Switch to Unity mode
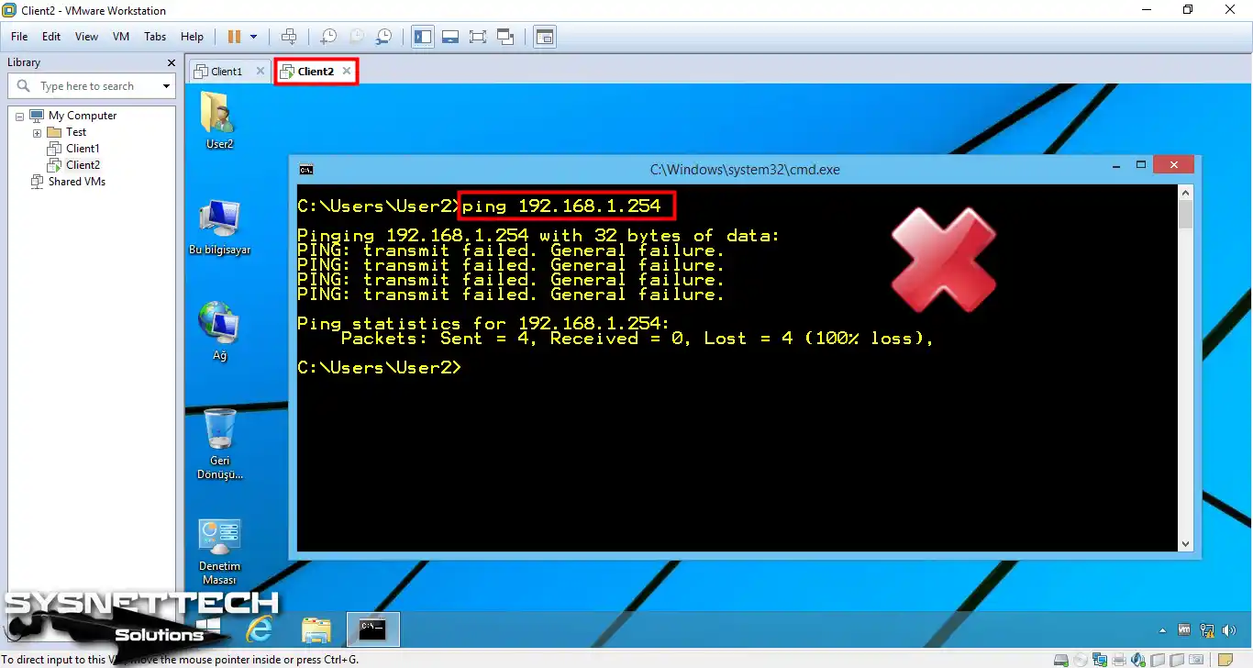 (505, 37)
